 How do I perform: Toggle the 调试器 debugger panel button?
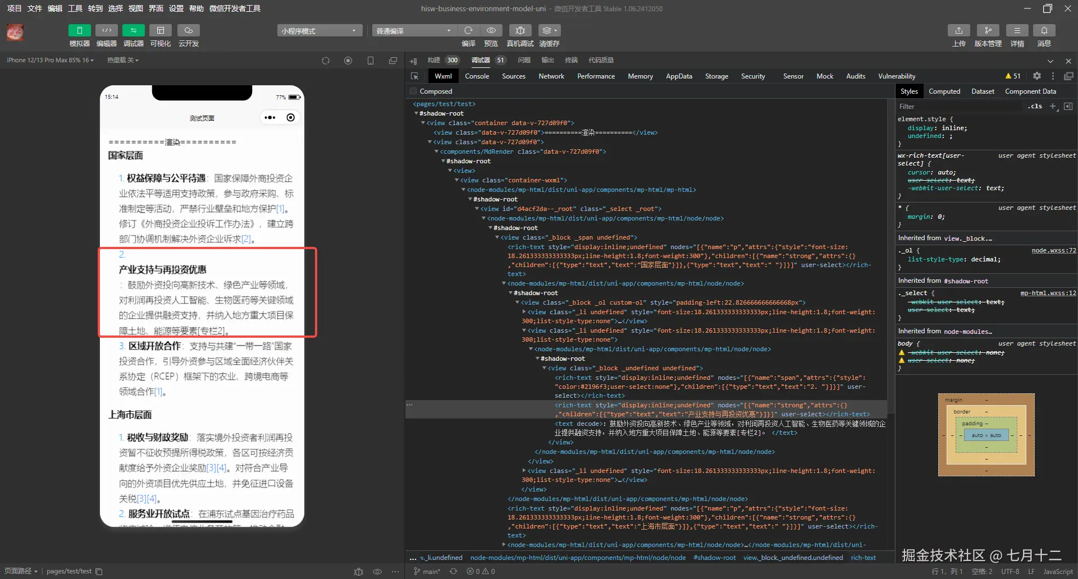click(x=133, y=30)
